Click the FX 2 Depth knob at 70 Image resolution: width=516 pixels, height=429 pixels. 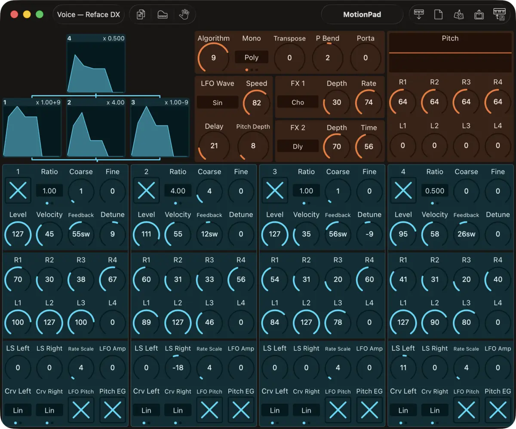[337, 146]
